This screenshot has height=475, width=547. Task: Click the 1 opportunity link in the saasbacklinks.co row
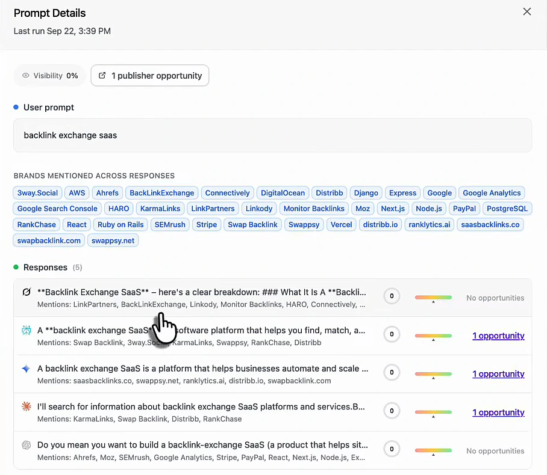pyautogui.click(x=498, y=374)
